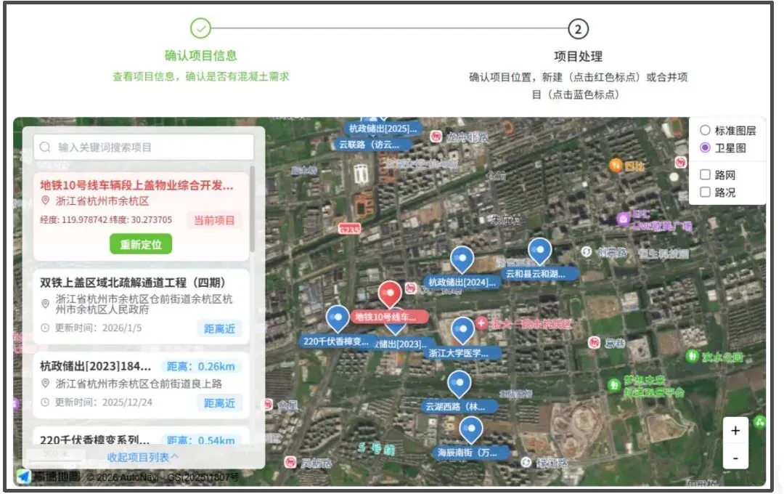Click the 云联路 (访云 map label
This screenshot has width=784, height=494.
(372, 145)
